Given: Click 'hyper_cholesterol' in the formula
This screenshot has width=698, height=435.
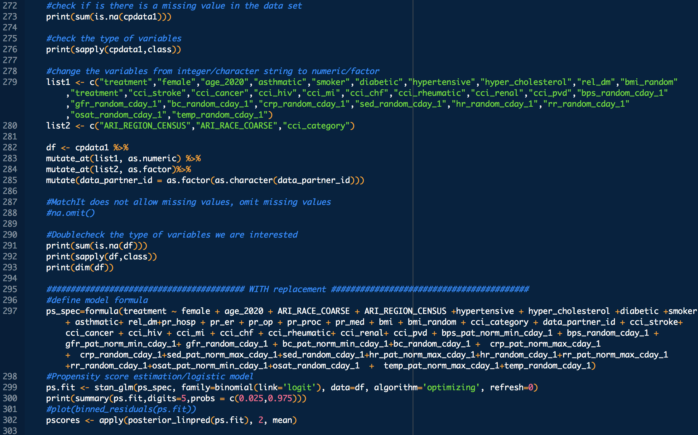Looking at the screenshot, I should (569, 311).
